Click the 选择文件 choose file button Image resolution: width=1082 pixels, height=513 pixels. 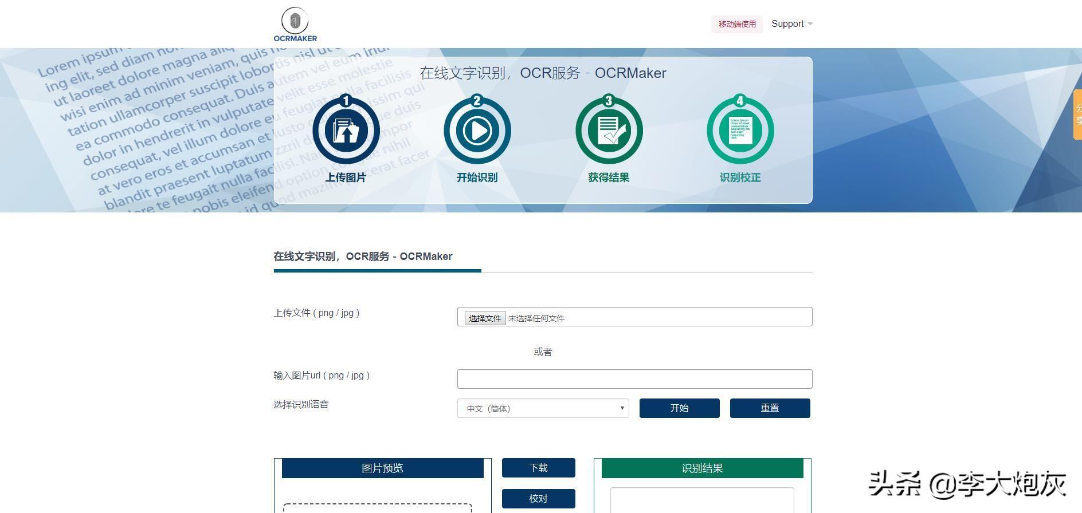click(485, 318)
